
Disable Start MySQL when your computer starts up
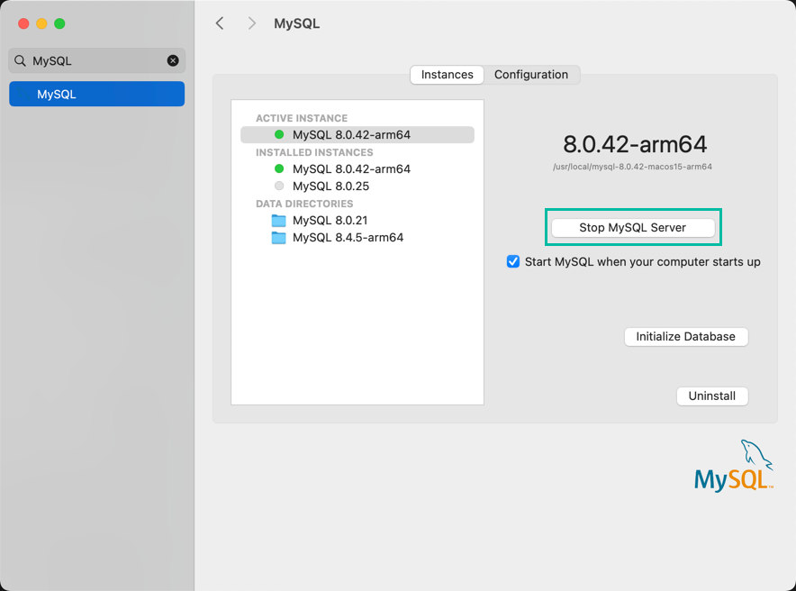pos(513,262)
